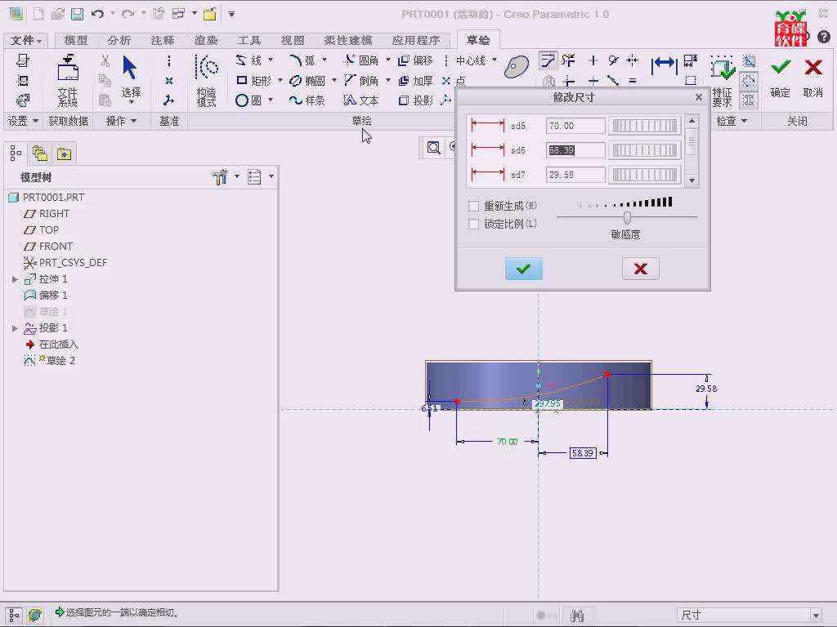Click the sd6 value input field
Image resolution: width=837 pixels, height=627 pixels.
[575, 150]
